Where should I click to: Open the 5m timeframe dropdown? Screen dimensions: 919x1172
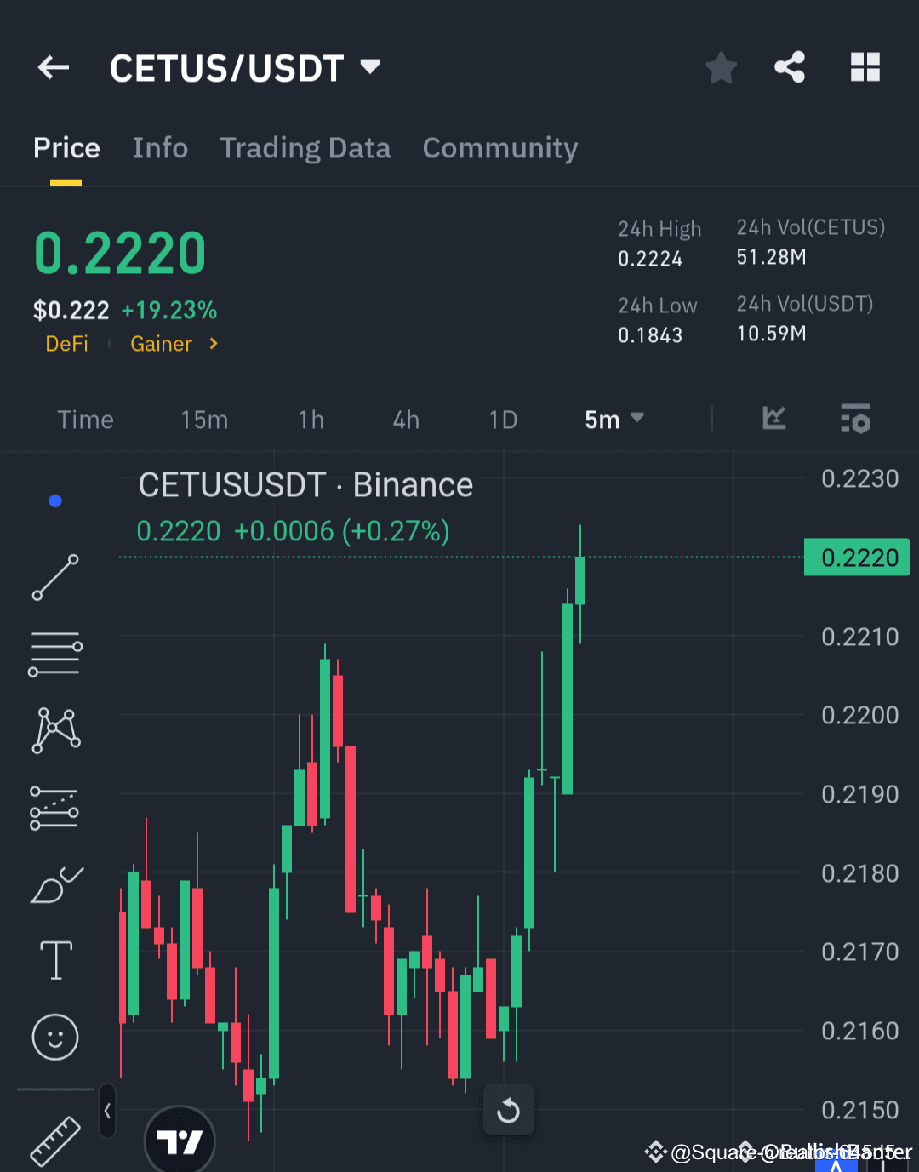pyautogui.click(x=614, y=419)
